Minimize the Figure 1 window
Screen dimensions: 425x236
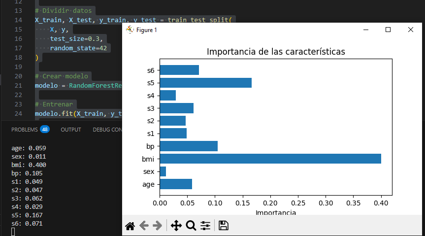click(366, 30)
